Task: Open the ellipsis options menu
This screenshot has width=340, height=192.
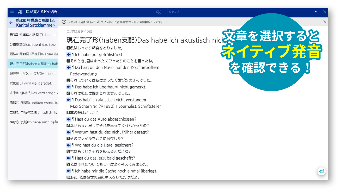Action: 317,12
